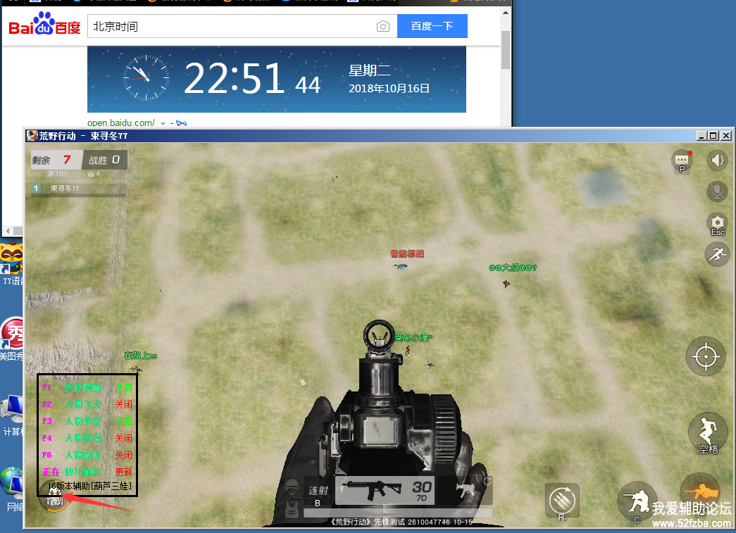Image resolution: width=736 pixels, height=533 pixels.
Task: Toggle the in-game microphone icon
Action: point(717,192)
